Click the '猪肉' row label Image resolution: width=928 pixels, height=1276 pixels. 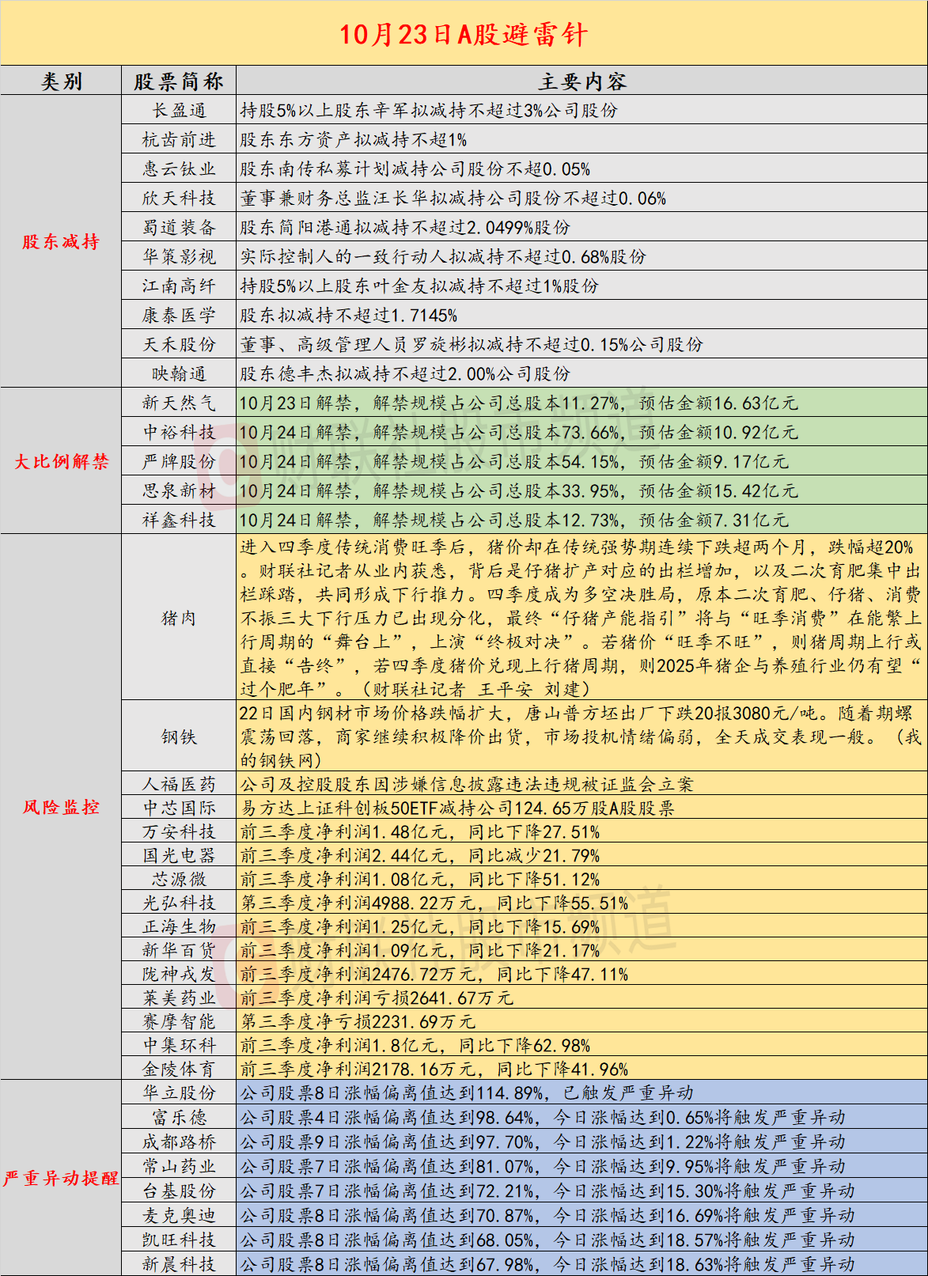pos(179,618)
